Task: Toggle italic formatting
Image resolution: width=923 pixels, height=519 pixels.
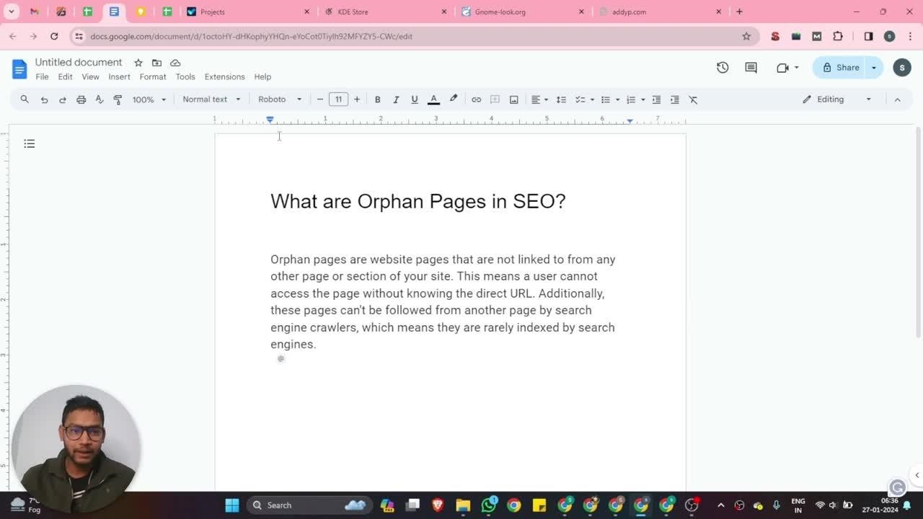Action: coord(396,99)
